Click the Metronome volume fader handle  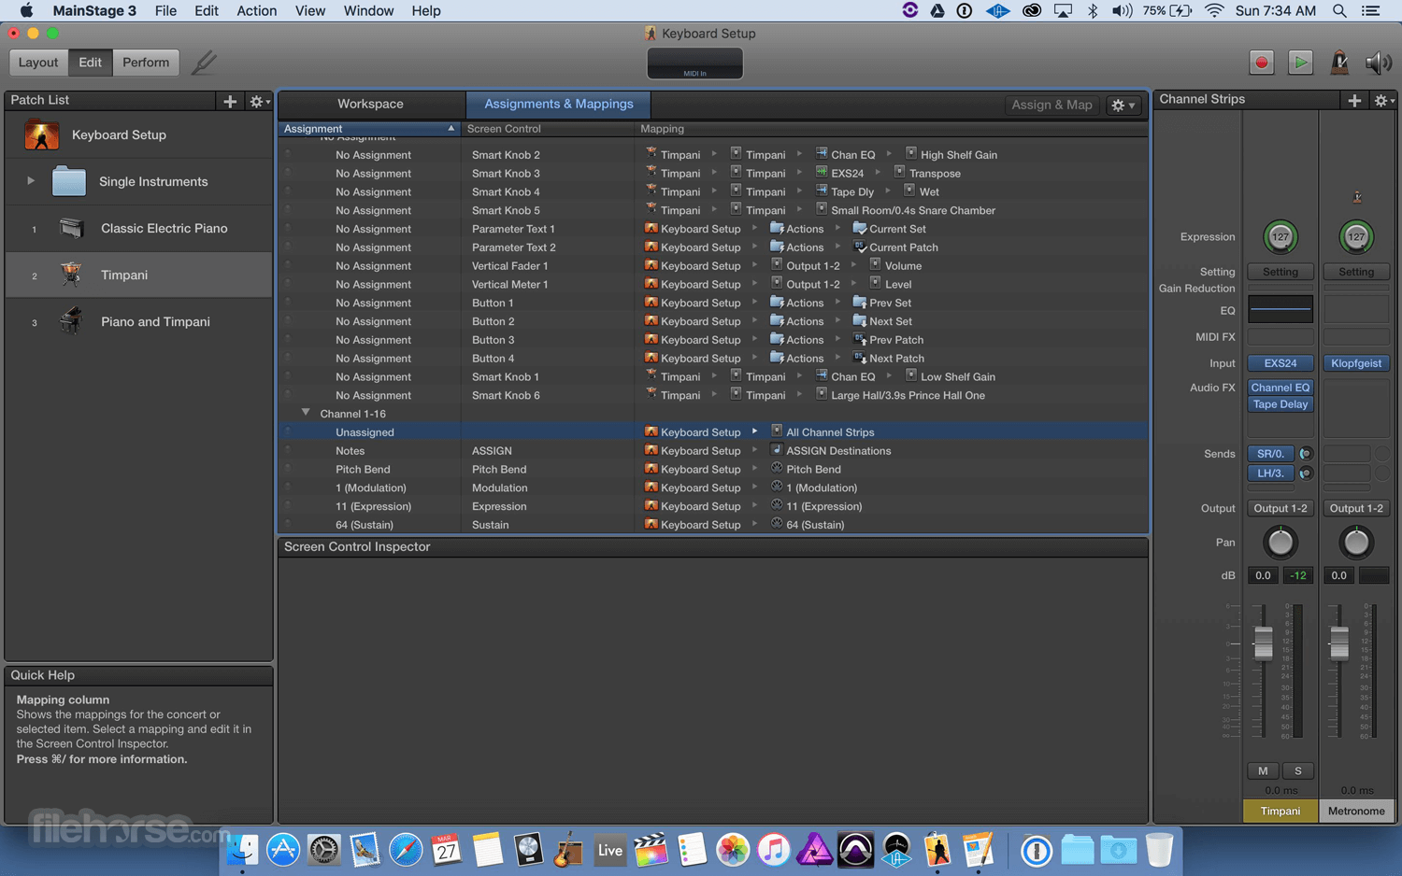click(1338, 643)
